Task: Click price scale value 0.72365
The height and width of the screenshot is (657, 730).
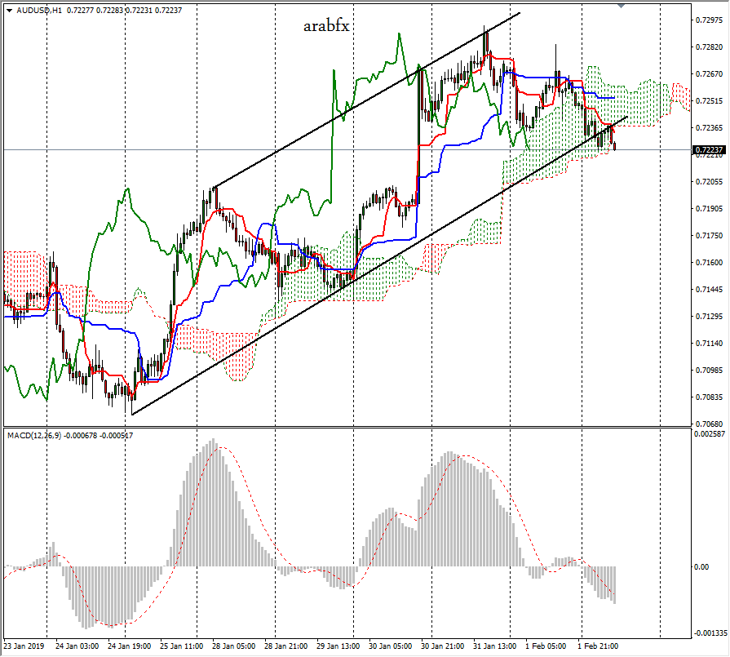Action: [x=709, y=127]
